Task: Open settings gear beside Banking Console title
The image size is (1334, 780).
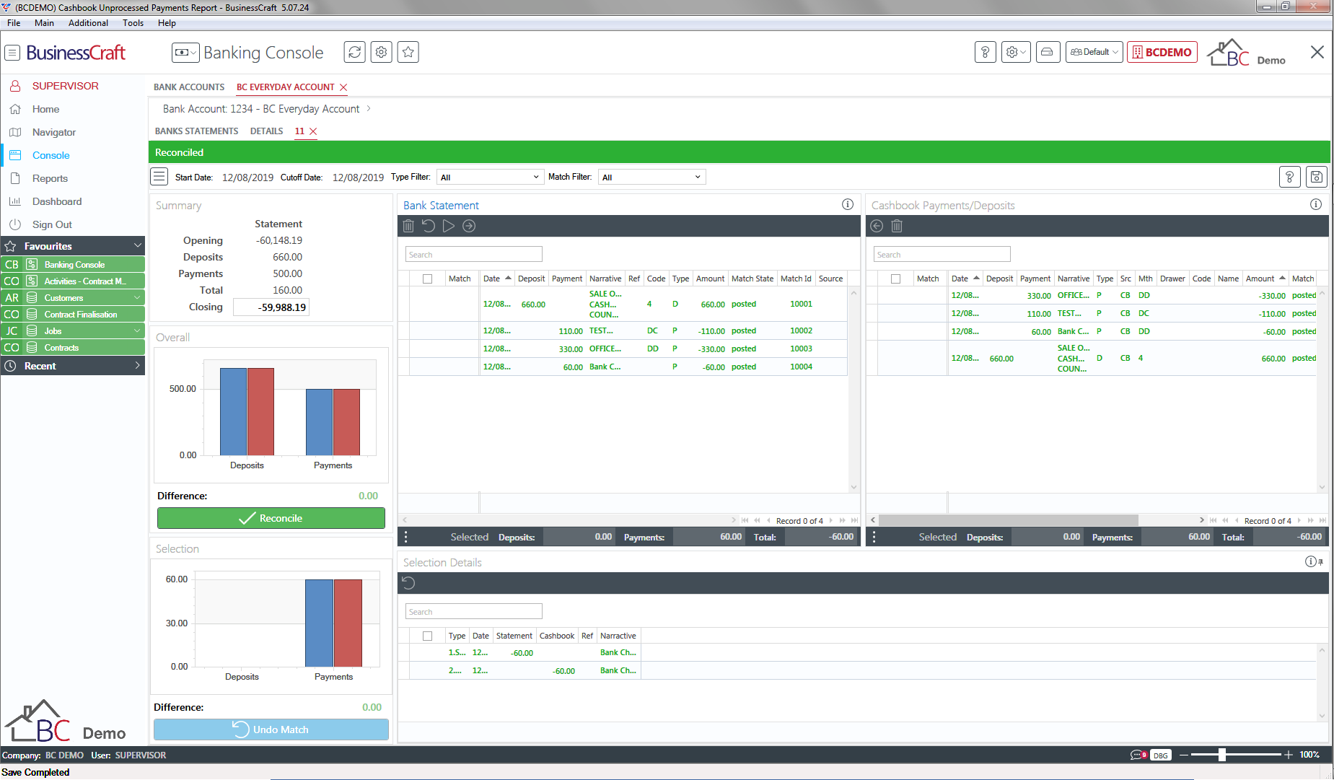Action: pos(381,52)
